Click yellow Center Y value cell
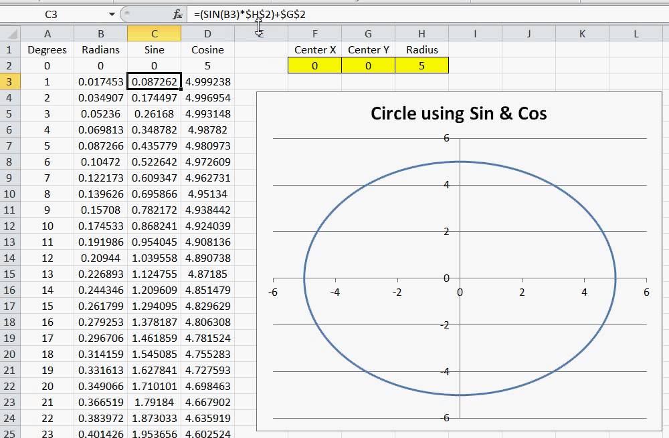This screenshot has width=669, height=438. coord(368,65)
